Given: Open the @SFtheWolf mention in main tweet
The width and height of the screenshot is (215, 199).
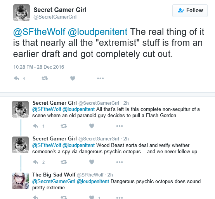Looking at the screenshot, I should 39,32.
